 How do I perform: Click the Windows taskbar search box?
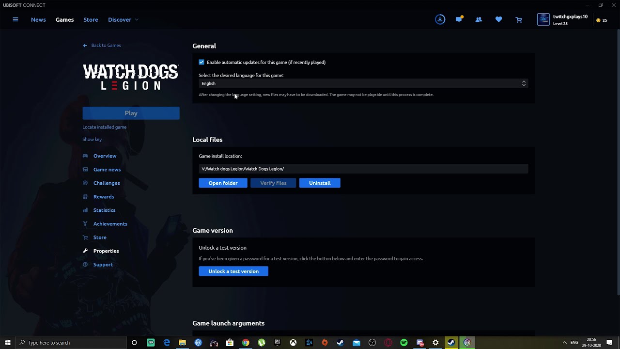[72, 343]
